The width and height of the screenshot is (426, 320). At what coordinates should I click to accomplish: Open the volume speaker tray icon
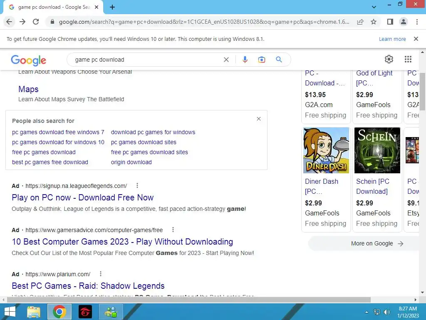(x=386, y=312)
